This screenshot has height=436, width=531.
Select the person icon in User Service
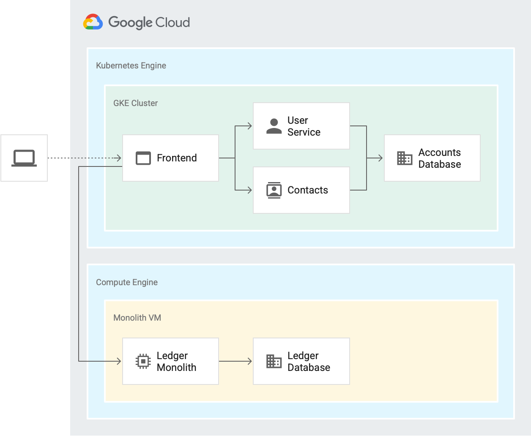tap(274, 125)
